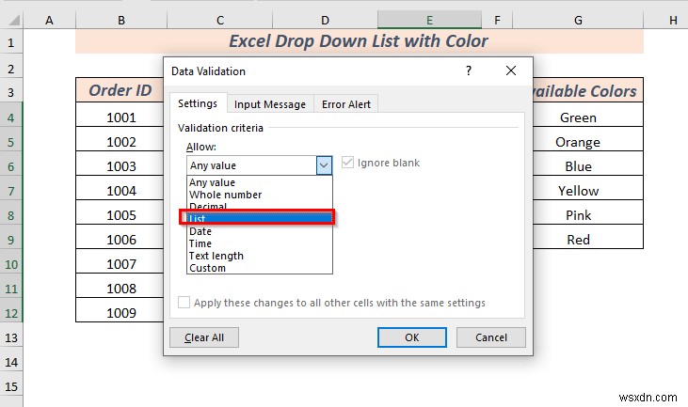The width and height of the screenshot is (688, 407).
Task: Close the Data Validation dialog
Action: [x=510, y=70]
